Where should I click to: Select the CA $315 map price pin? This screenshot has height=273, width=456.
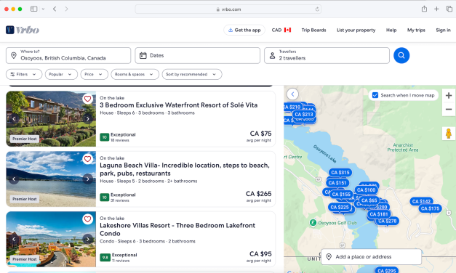[340, 173]
